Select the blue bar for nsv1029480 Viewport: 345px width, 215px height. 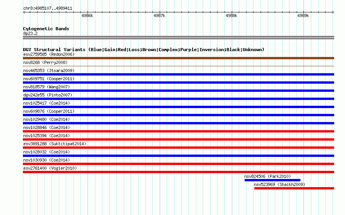(178, 123)
